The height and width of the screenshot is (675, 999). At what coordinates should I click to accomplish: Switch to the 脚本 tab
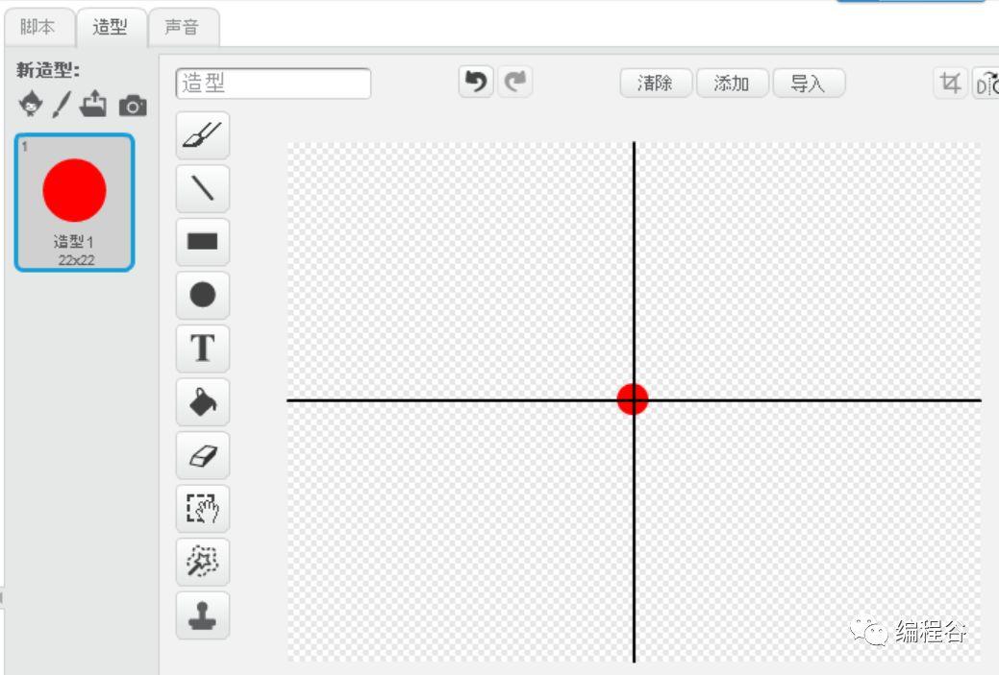click(37, 27)
